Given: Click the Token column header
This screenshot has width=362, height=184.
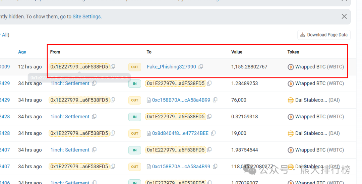Looking at the screenshot, I should coord(293,52).
